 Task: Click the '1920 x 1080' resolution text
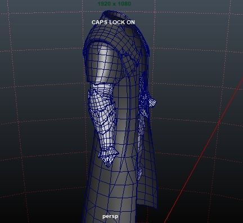click(114, 3)
